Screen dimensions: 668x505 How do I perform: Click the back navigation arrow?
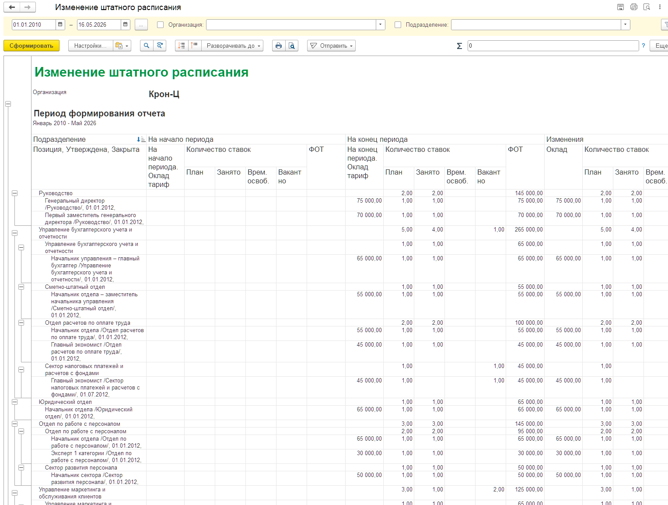pyautogui.click(x=12, y=7)
